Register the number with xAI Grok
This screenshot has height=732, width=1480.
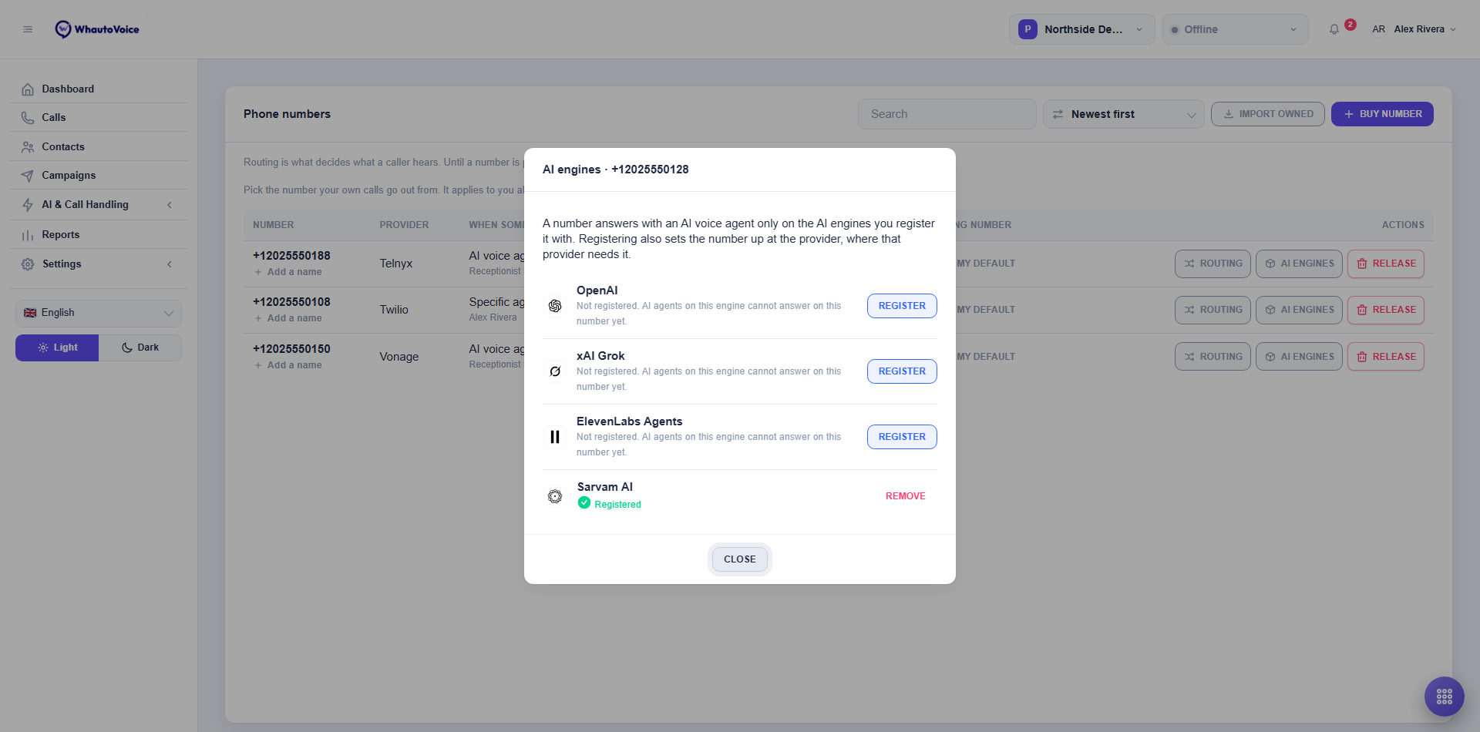pyautogui.click(x=902, y=371)
